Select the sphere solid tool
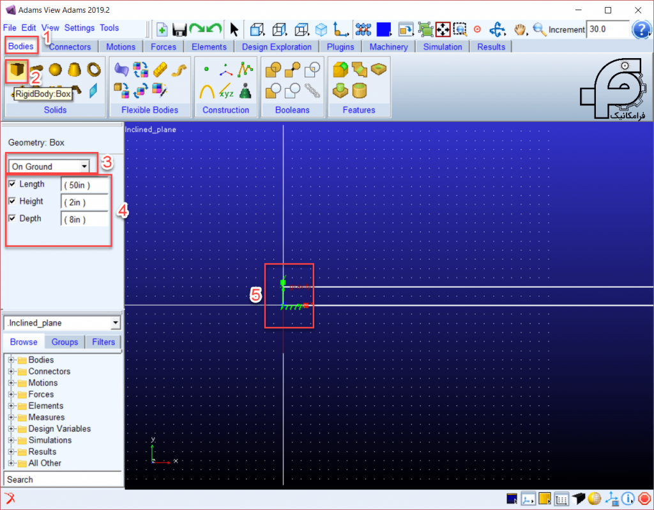 click(x=55, y=70)
